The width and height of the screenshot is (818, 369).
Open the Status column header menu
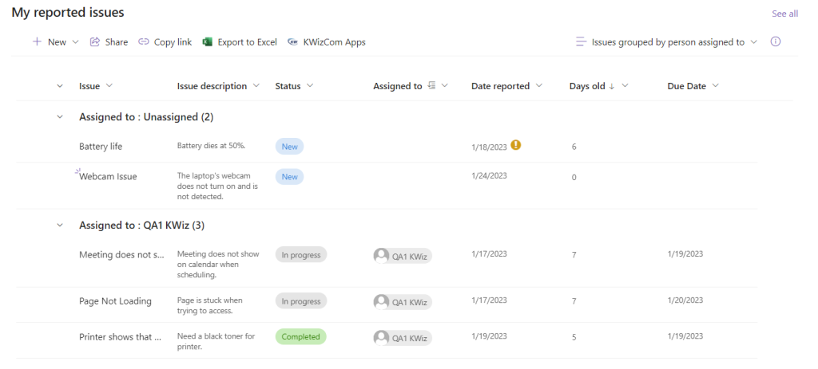[x=310, y=86]
